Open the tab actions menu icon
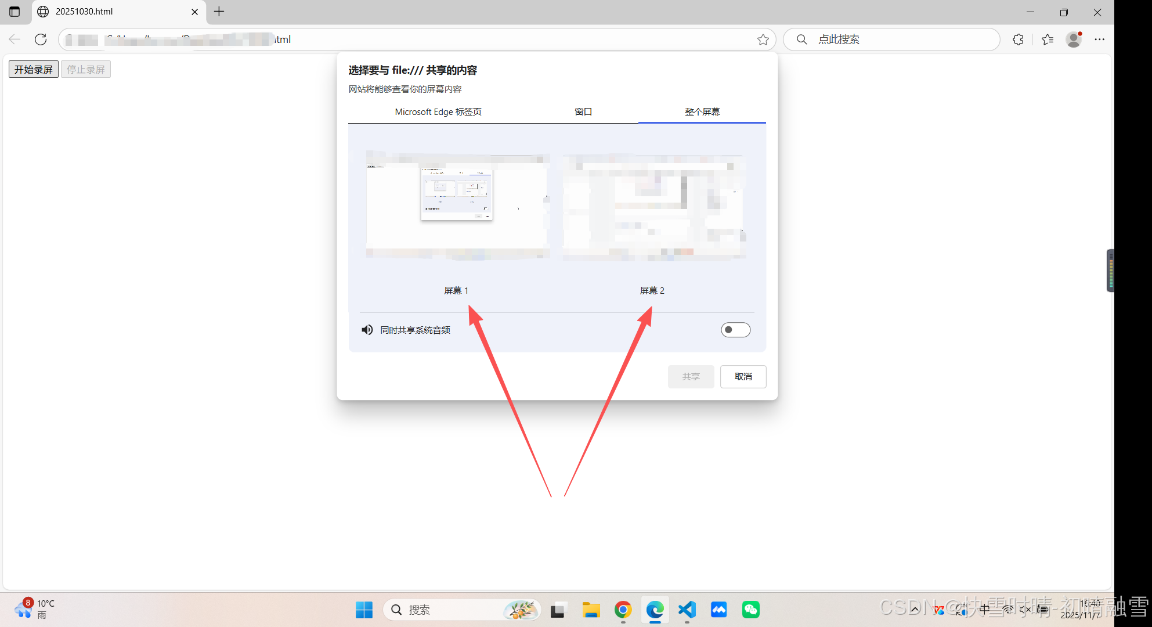 coord(15,12)
